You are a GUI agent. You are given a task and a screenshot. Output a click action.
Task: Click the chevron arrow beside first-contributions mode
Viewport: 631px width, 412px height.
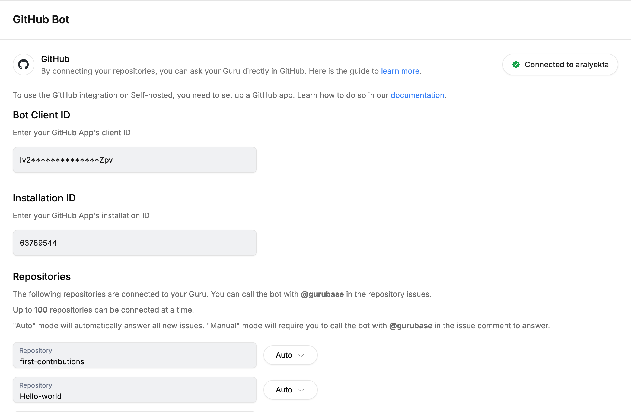click(301, 355)
